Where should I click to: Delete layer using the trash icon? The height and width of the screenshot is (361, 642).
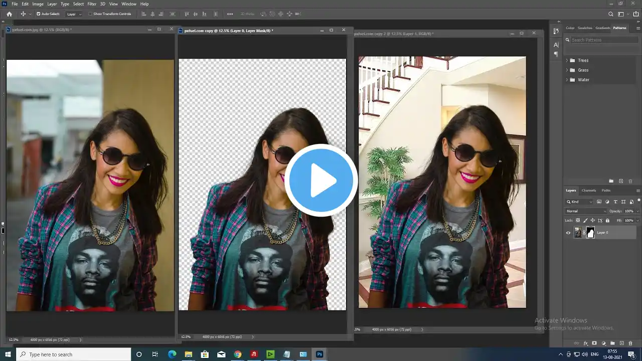point(630,343)
